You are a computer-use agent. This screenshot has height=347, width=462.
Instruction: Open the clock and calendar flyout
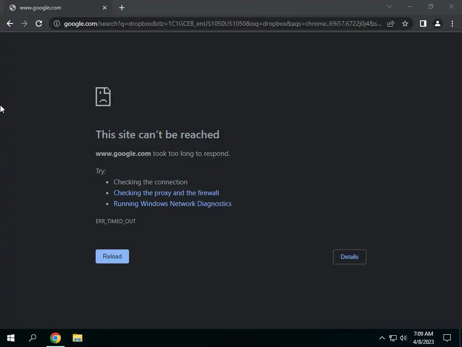tap(423, 338)
